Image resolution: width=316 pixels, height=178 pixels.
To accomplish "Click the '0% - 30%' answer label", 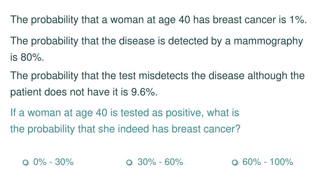I will pos(53,162).
